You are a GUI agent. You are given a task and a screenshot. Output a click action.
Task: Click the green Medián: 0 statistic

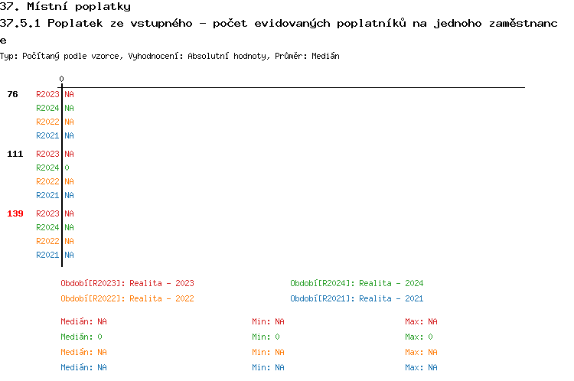tap(81, 337)
